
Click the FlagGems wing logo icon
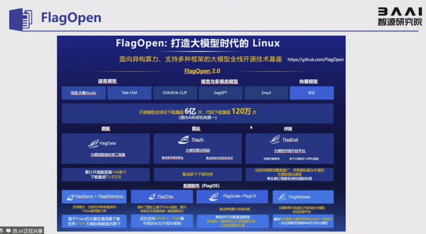pos(70,197)
